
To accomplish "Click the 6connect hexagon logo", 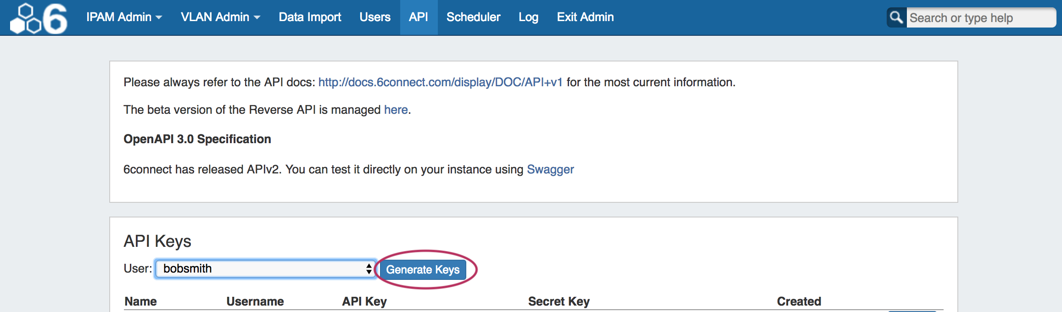I will [39, 18].
